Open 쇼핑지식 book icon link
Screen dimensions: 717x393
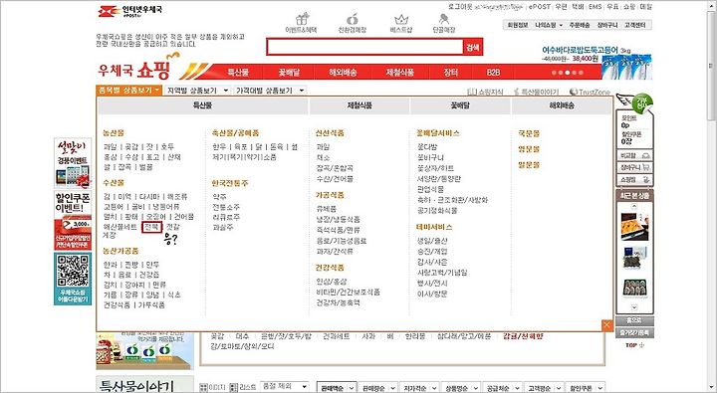point(486,92)
